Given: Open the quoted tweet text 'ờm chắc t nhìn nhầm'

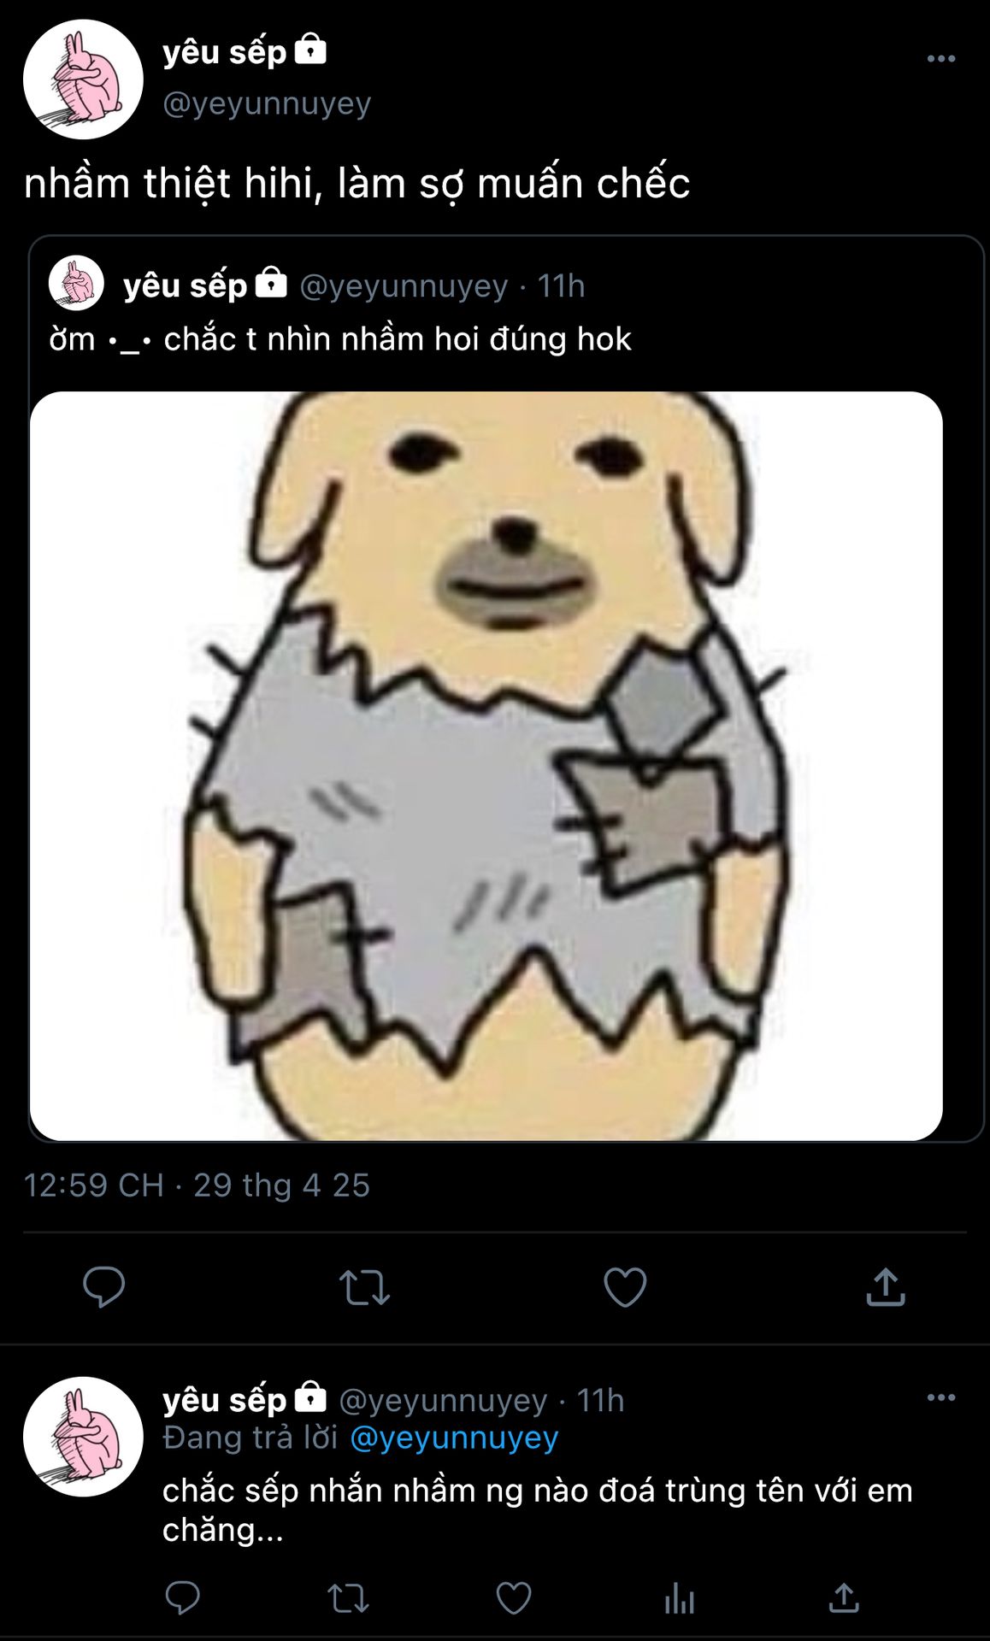Looking at the screenshot, I should (x=340, y=339).
